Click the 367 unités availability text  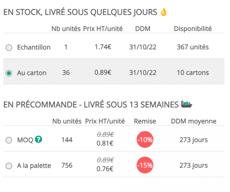pyautogui.click(x=193, y=47)
